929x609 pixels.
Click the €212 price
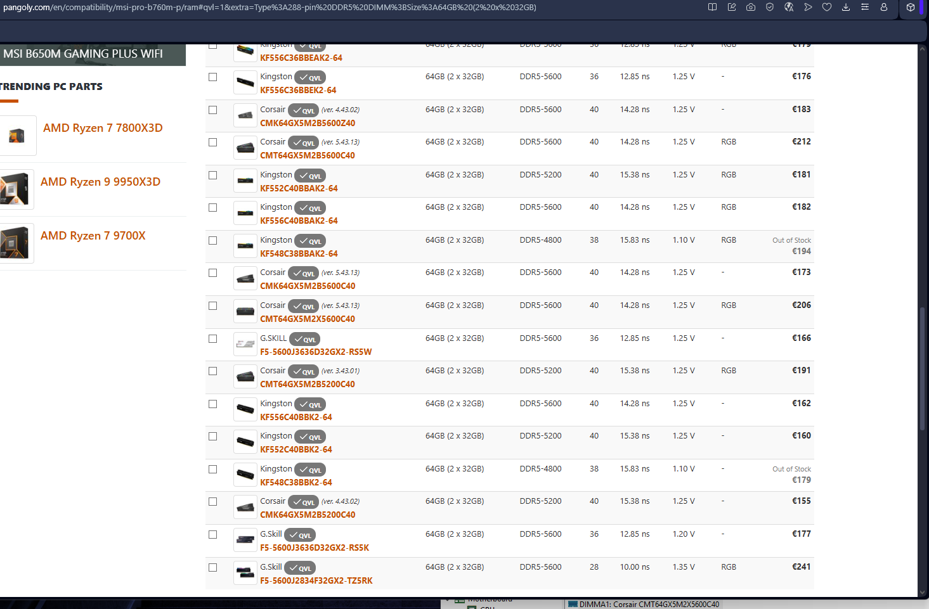click(802, 142)
